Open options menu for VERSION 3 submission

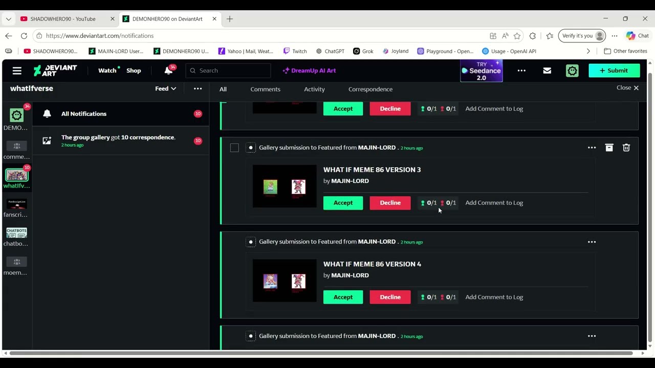point(592,148)
